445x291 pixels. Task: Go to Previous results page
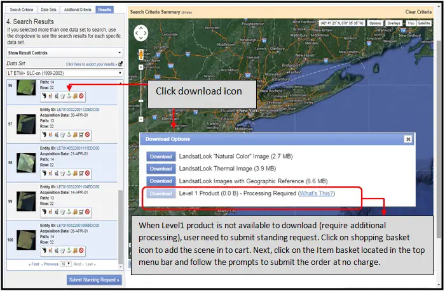[x=50, y=264]
